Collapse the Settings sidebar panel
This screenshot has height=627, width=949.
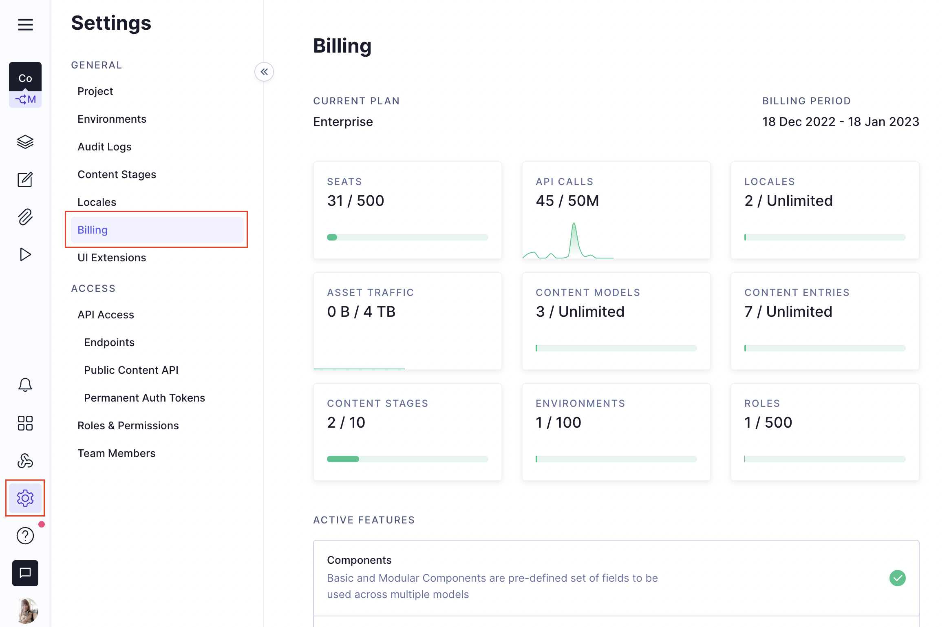point(264,72)
